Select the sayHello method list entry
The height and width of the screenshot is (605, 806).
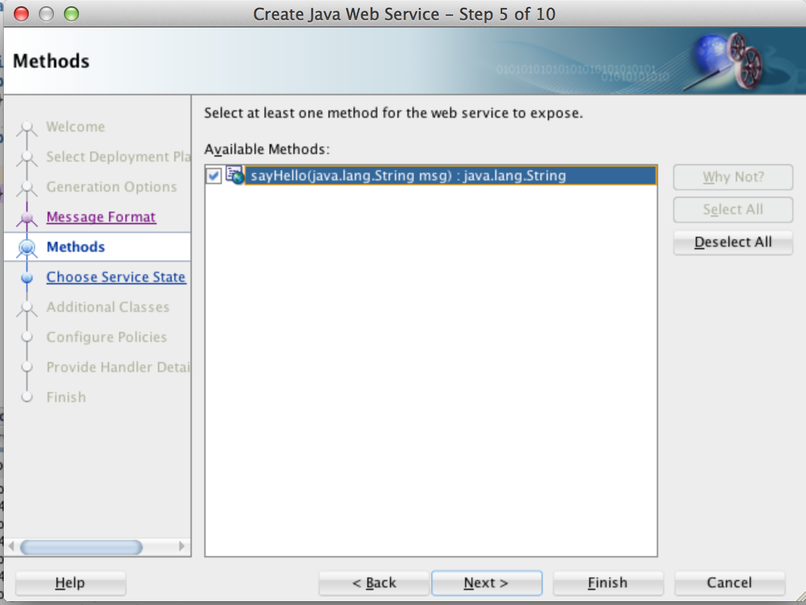tap(407, 176)
